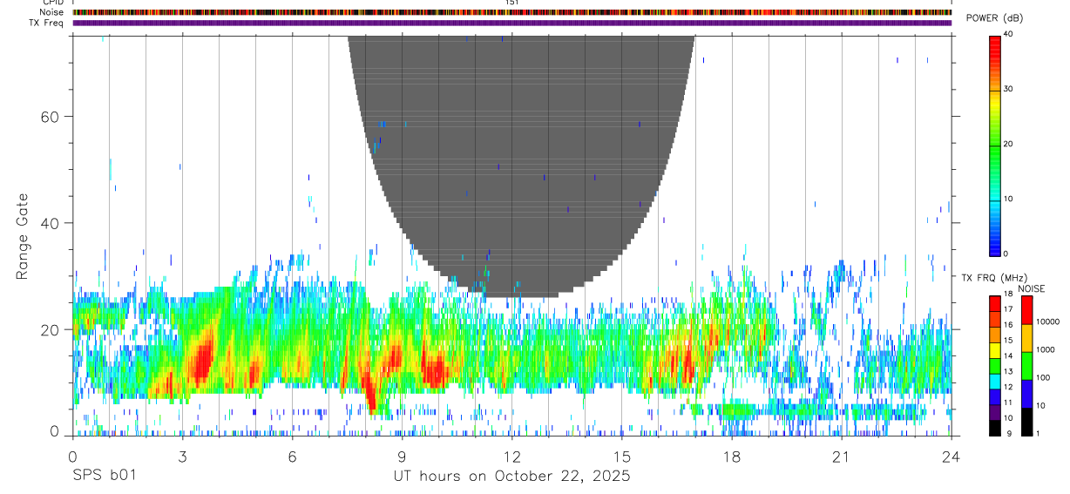Viewport: 1070px width, 494px height.
Task: Click the '15' tick on the UT hours axis
Action: 622,456
